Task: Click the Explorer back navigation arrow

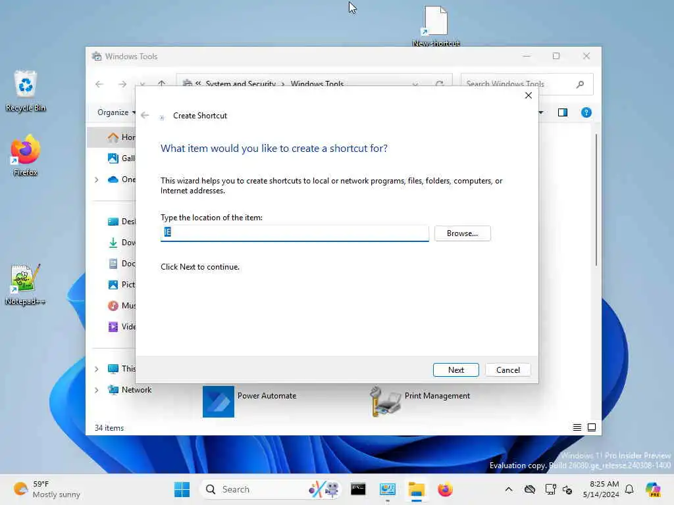Action: pyautogui.click(x=99, y=84)
